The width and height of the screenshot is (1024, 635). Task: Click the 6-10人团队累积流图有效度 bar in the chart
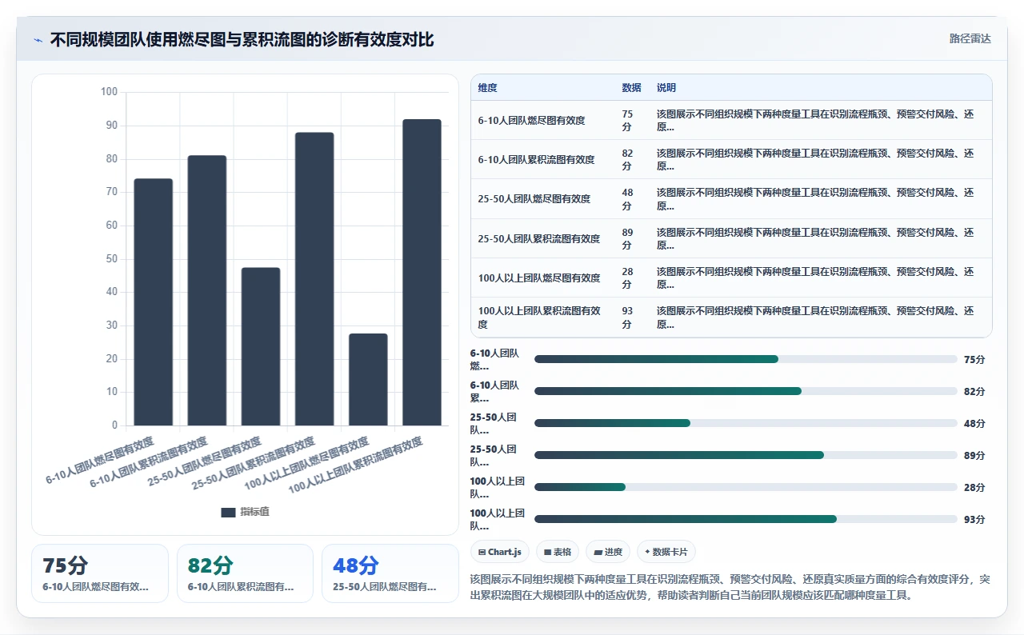click(x=207, y=290)
